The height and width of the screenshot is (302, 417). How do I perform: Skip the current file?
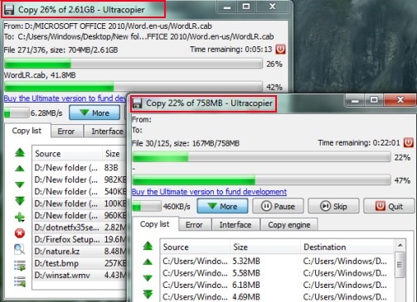click(333, 206)
